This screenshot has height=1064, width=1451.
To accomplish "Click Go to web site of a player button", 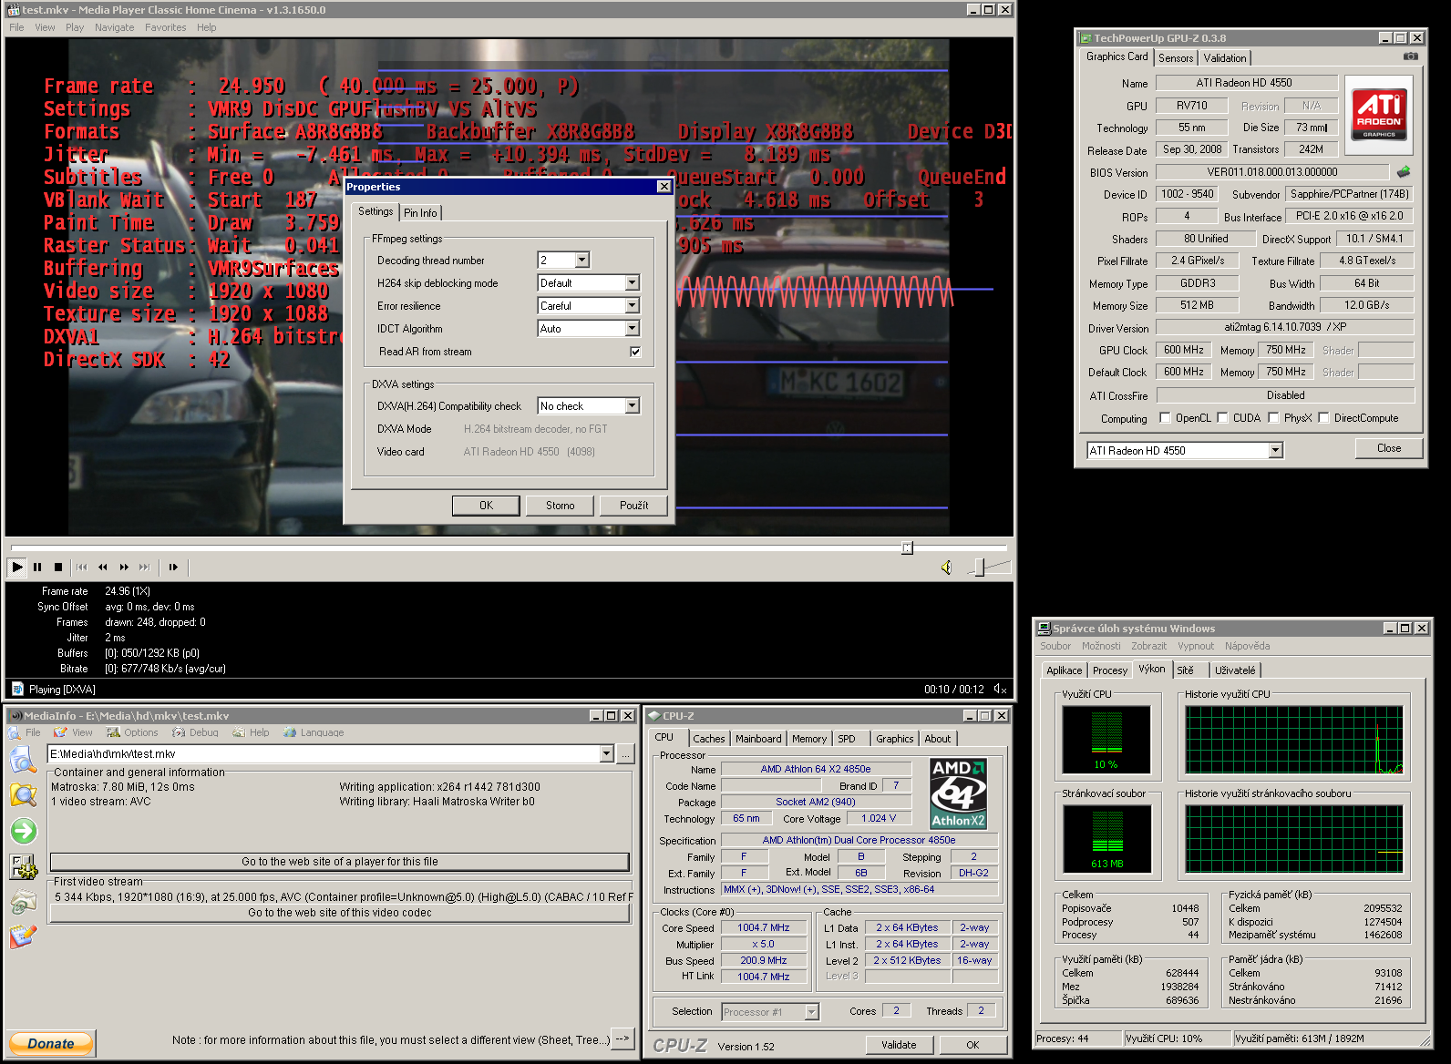I will 340,862.
